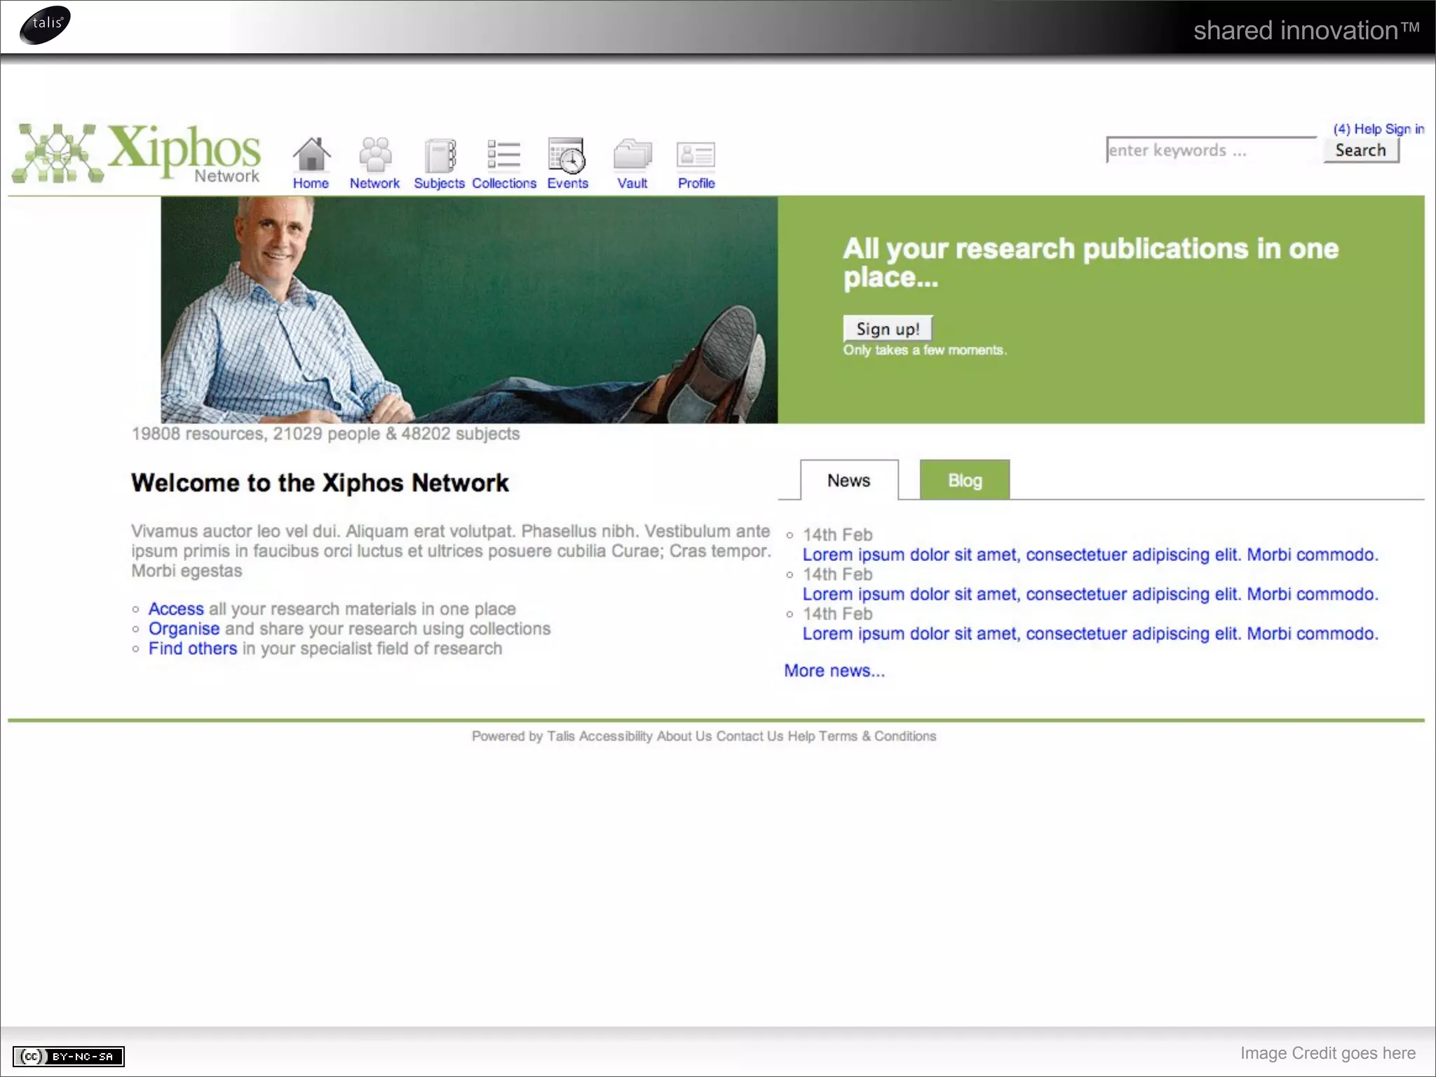Screen dimensions: 1436x1077
Task: Click the '19808 resources, 21029 people' stats text
Action: (x=325, y=434)
